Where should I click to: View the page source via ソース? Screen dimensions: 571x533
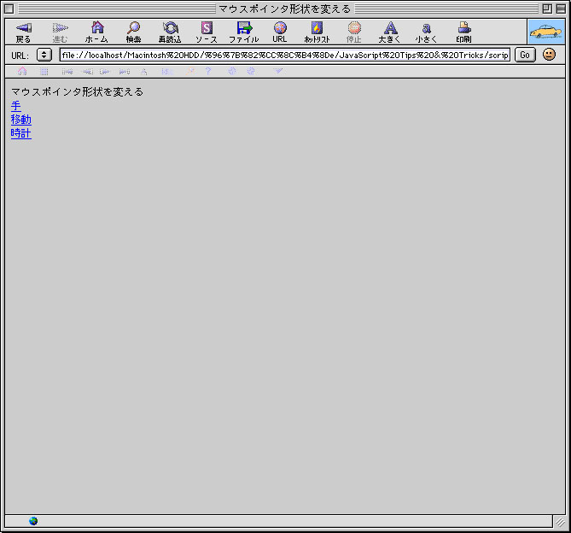click(207, 32)
